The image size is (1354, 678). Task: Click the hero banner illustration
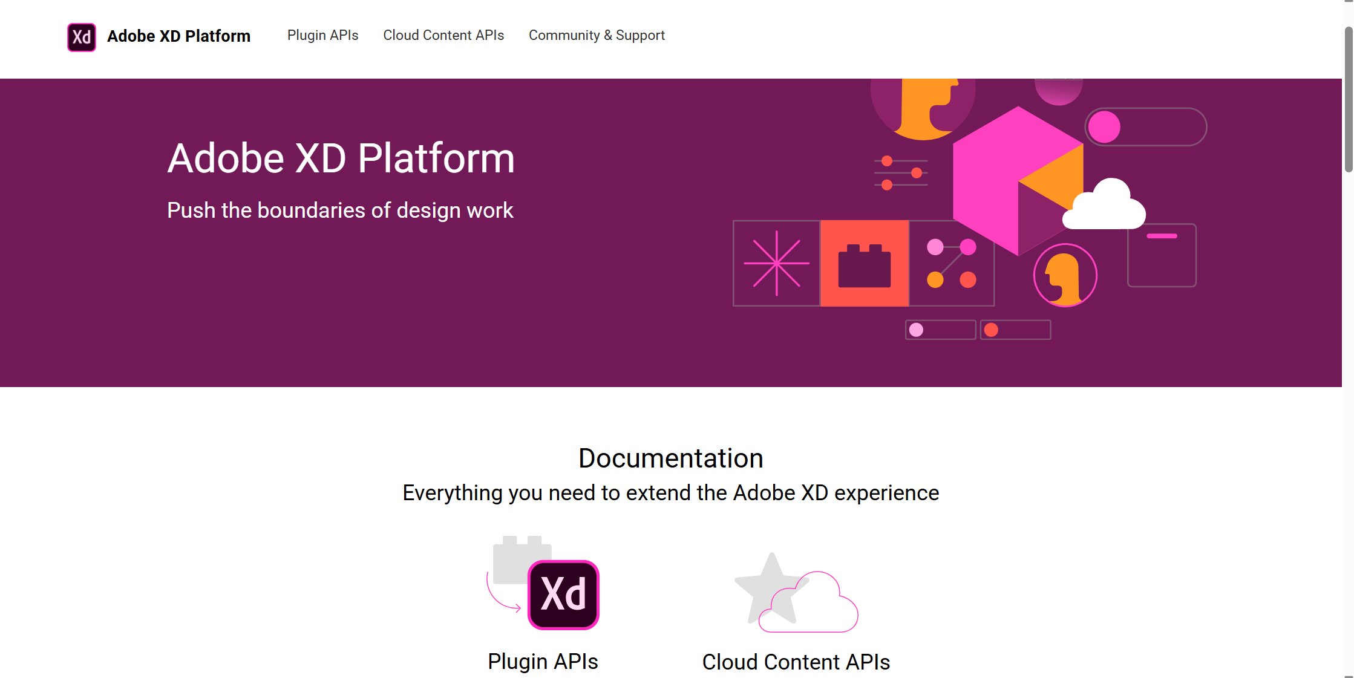970,209
